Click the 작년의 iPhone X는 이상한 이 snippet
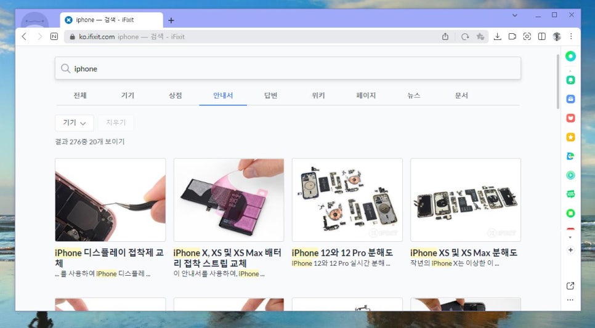595x328 pixels. [455, 263]
